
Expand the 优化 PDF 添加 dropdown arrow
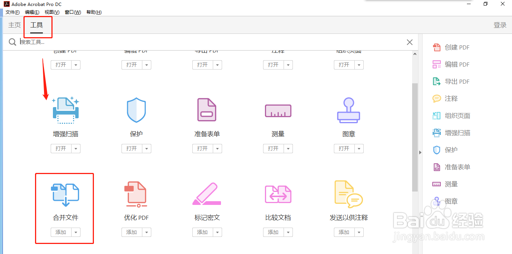(147, 232)
